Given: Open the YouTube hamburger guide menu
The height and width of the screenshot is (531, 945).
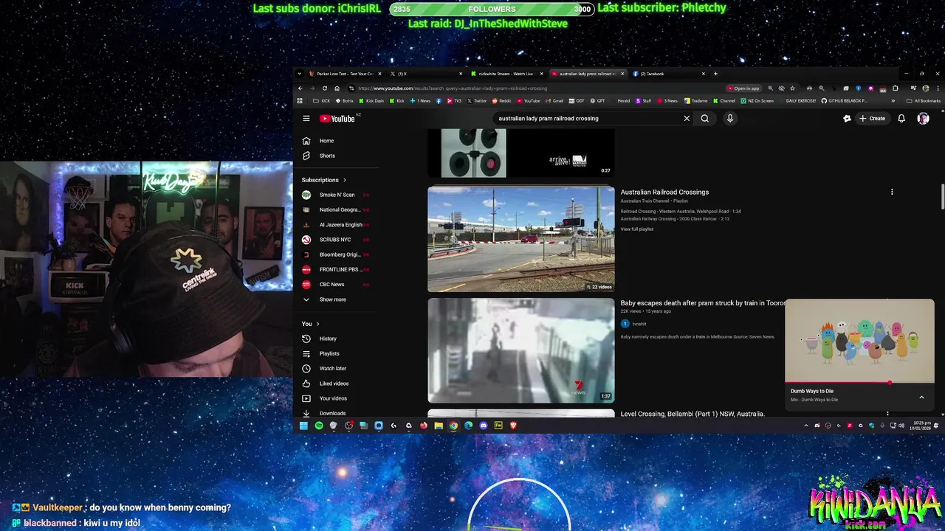Looking at the screenshot, I should click(306, 118).
